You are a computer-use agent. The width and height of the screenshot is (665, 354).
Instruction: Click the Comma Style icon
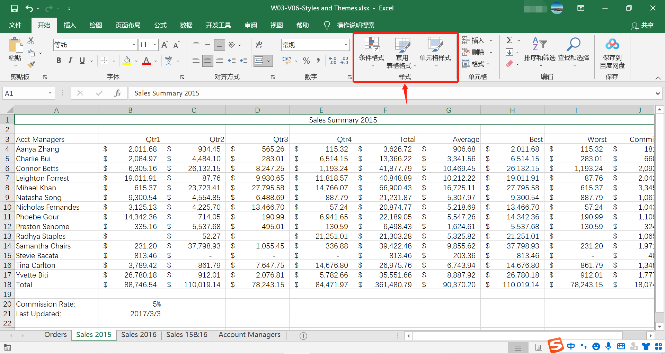pyautogui.click(x=318, y=61)
